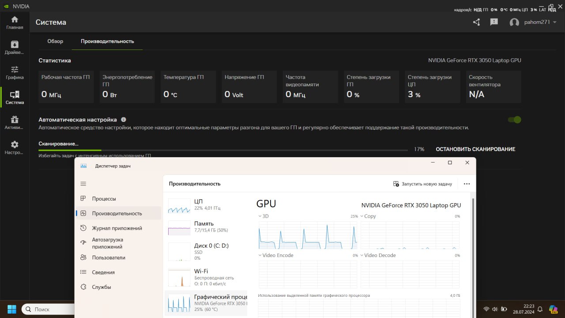
Task: Switch to the Обзор tab
Action: tap(55, 41)
